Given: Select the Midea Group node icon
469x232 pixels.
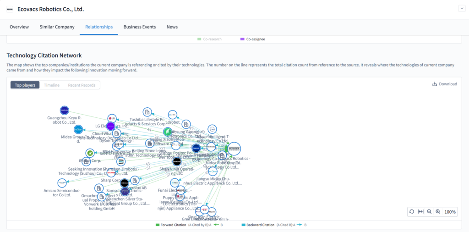Looking at the screenshot, I should [x=78, y=130].
